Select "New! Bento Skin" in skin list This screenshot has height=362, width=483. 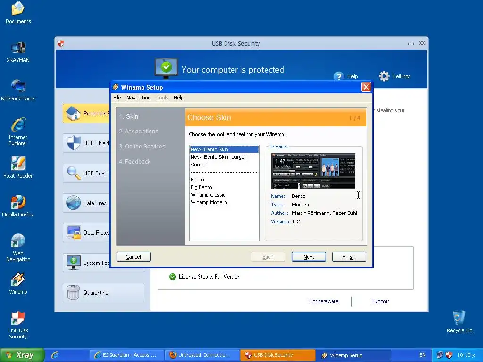point(224,149)
